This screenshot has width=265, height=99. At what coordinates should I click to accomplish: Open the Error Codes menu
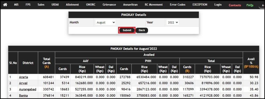coord(178,5)
